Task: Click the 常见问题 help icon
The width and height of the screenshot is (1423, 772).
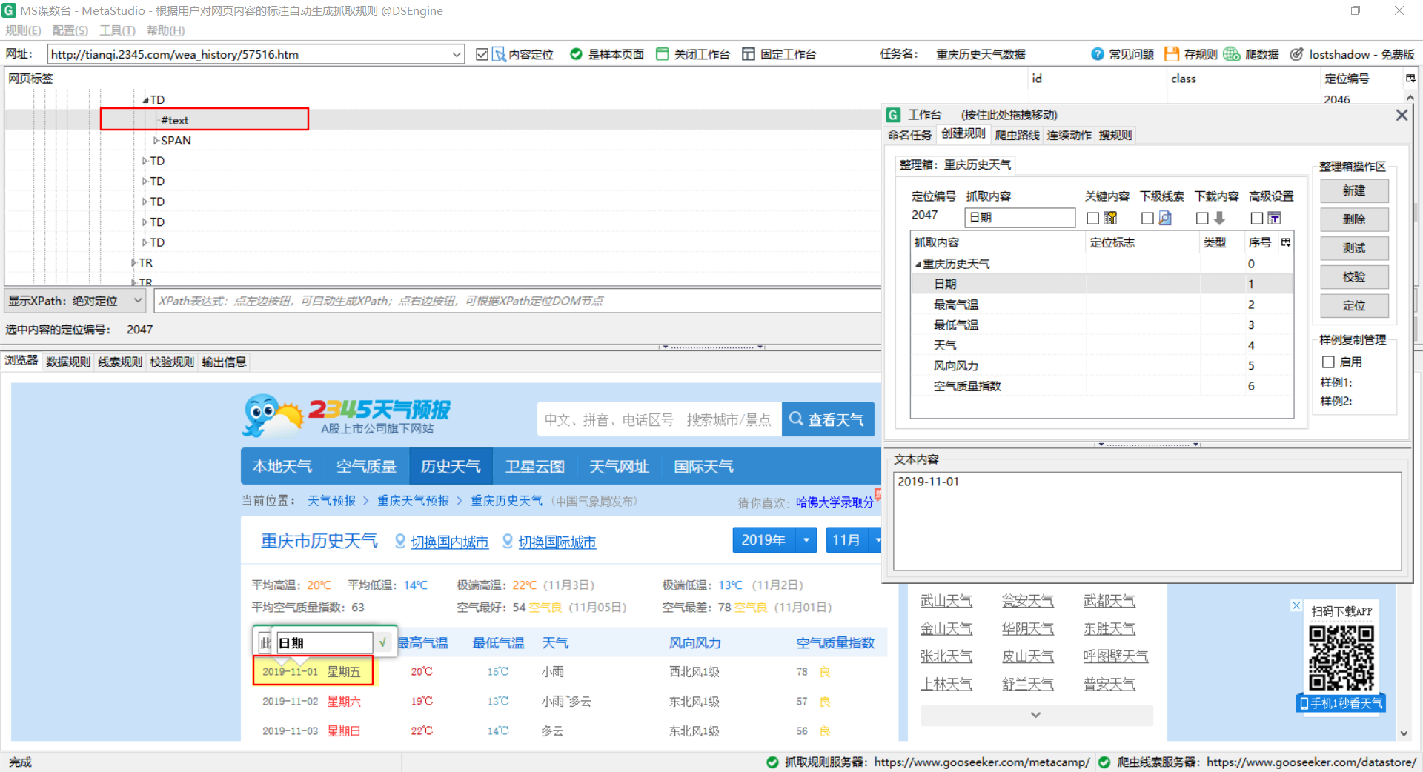Action: pos(1097,53)
